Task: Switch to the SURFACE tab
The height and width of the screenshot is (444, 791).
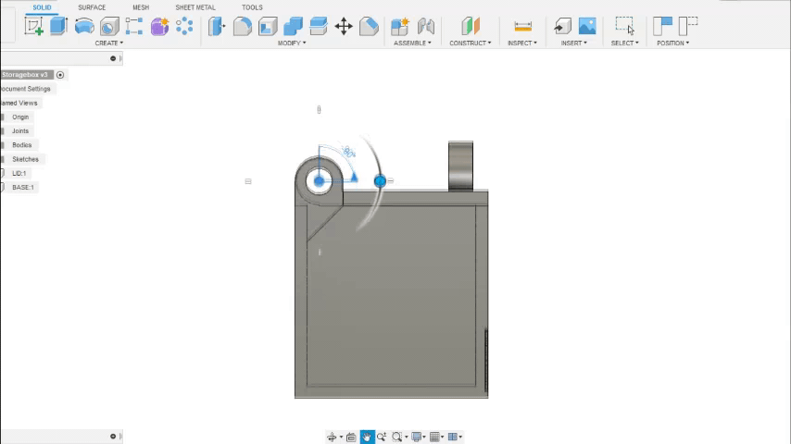Action: 92,7
